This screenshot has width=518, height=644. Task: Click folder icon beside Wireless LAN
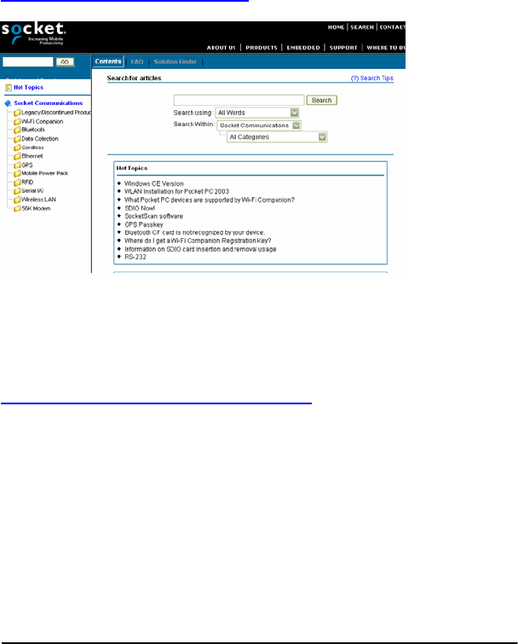point(17,200)
